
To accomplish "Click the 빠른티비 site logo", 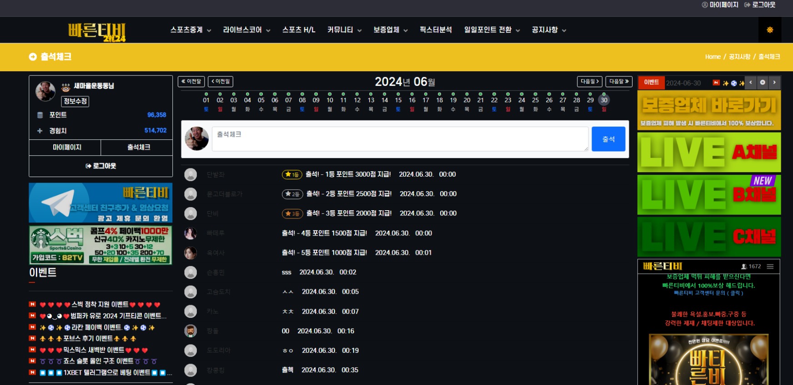I will coord(97,32).
